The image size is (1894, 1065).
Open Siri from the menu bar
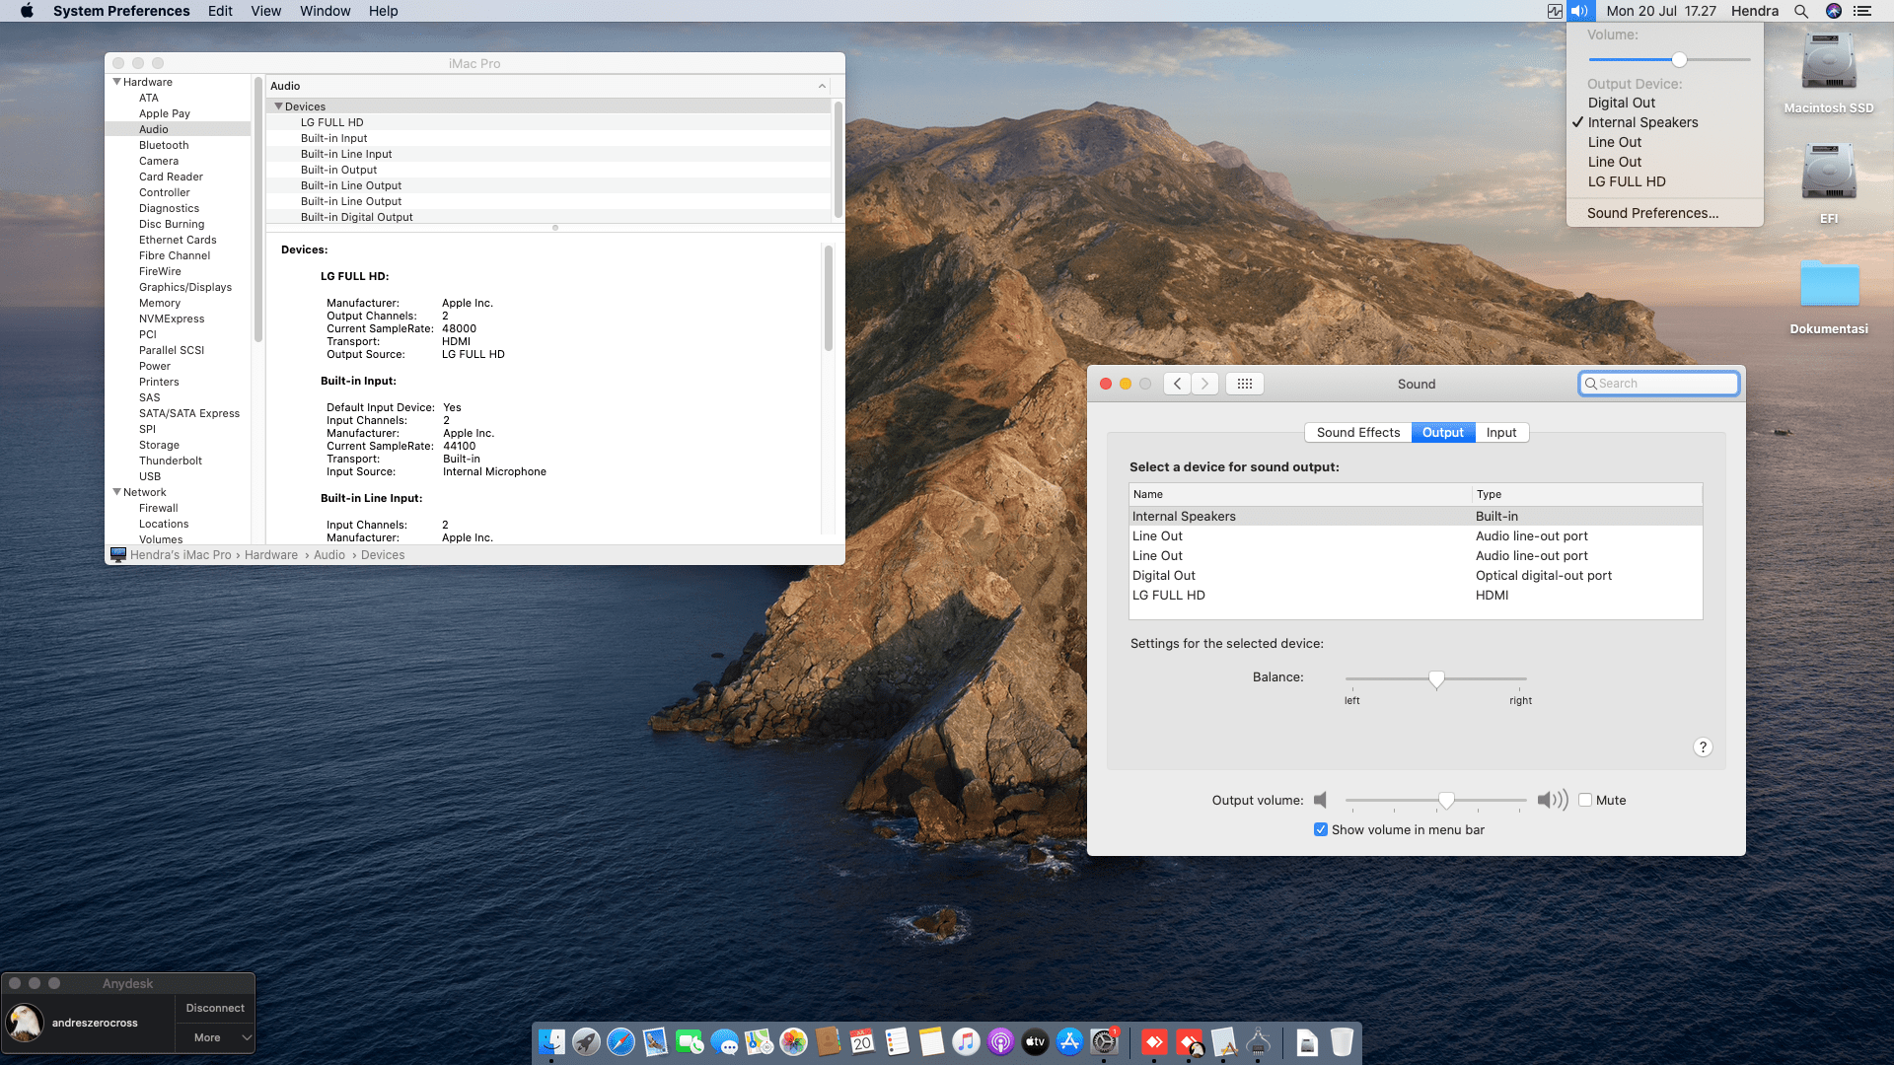tap(1834, 11)
